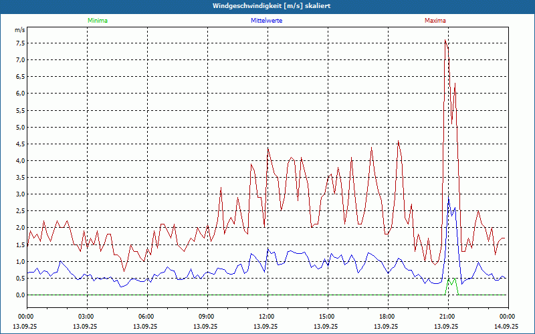Click the 5,0 y-axis value

coord(21,127)
